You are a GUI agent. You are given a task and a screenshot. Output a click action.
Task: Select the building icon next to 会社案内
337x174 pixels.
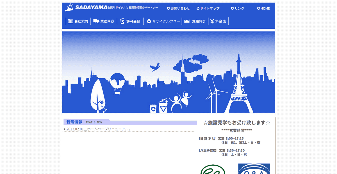coord(70,21)
